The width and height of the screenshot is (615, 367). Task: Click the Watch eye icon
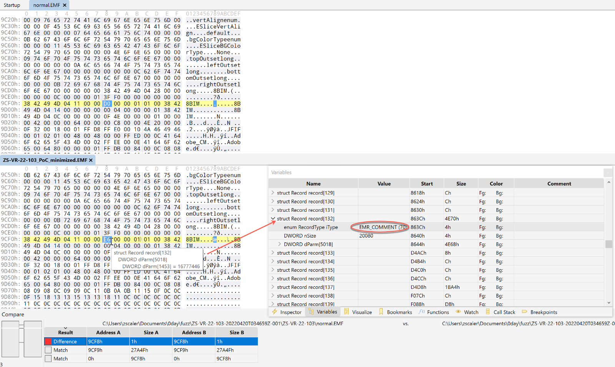458,312
